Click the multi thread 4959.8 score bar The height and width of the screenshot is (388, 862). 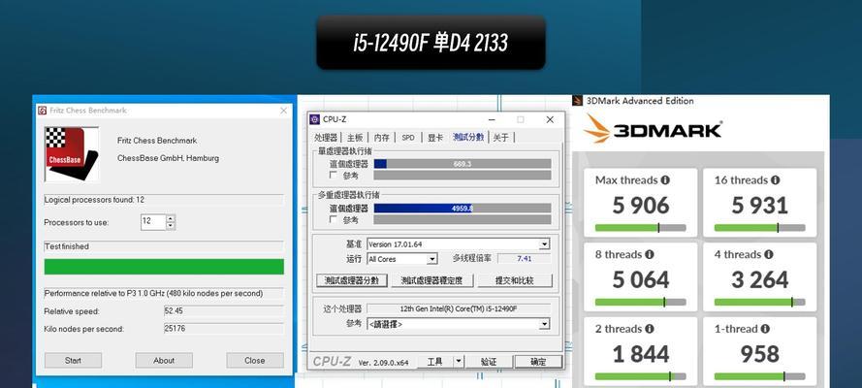463,209
